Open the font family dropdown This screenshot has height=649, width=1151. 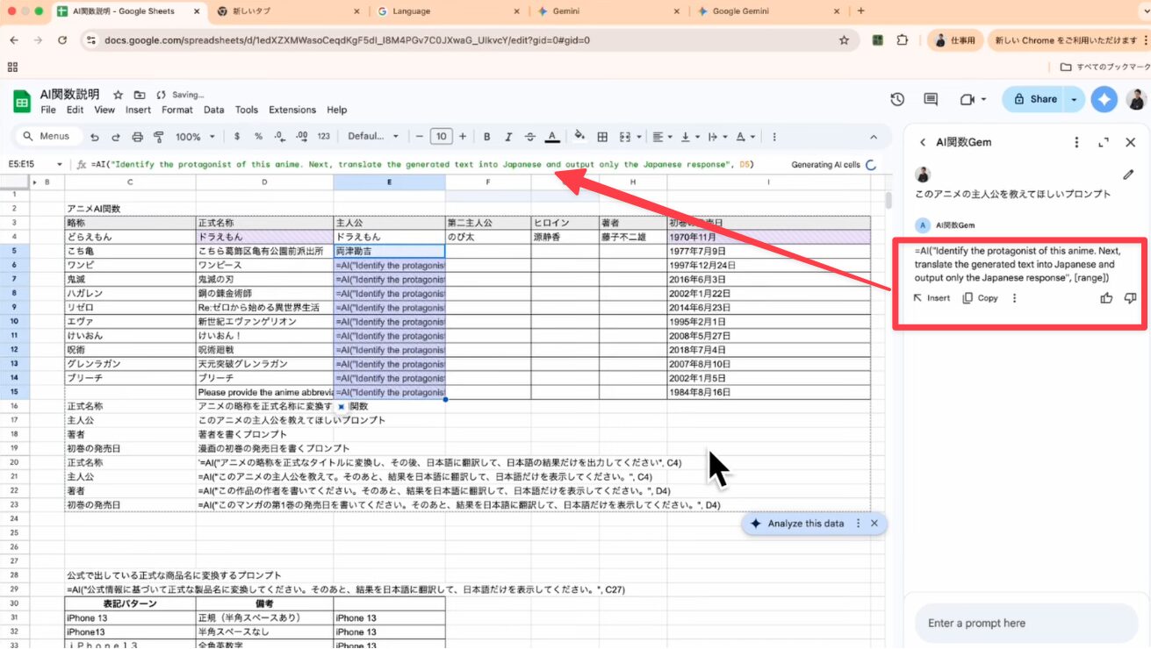point(372,137)
